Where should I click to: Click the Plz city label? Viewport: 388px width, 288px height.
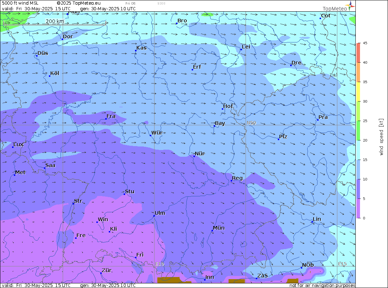(x=283, y=137)
